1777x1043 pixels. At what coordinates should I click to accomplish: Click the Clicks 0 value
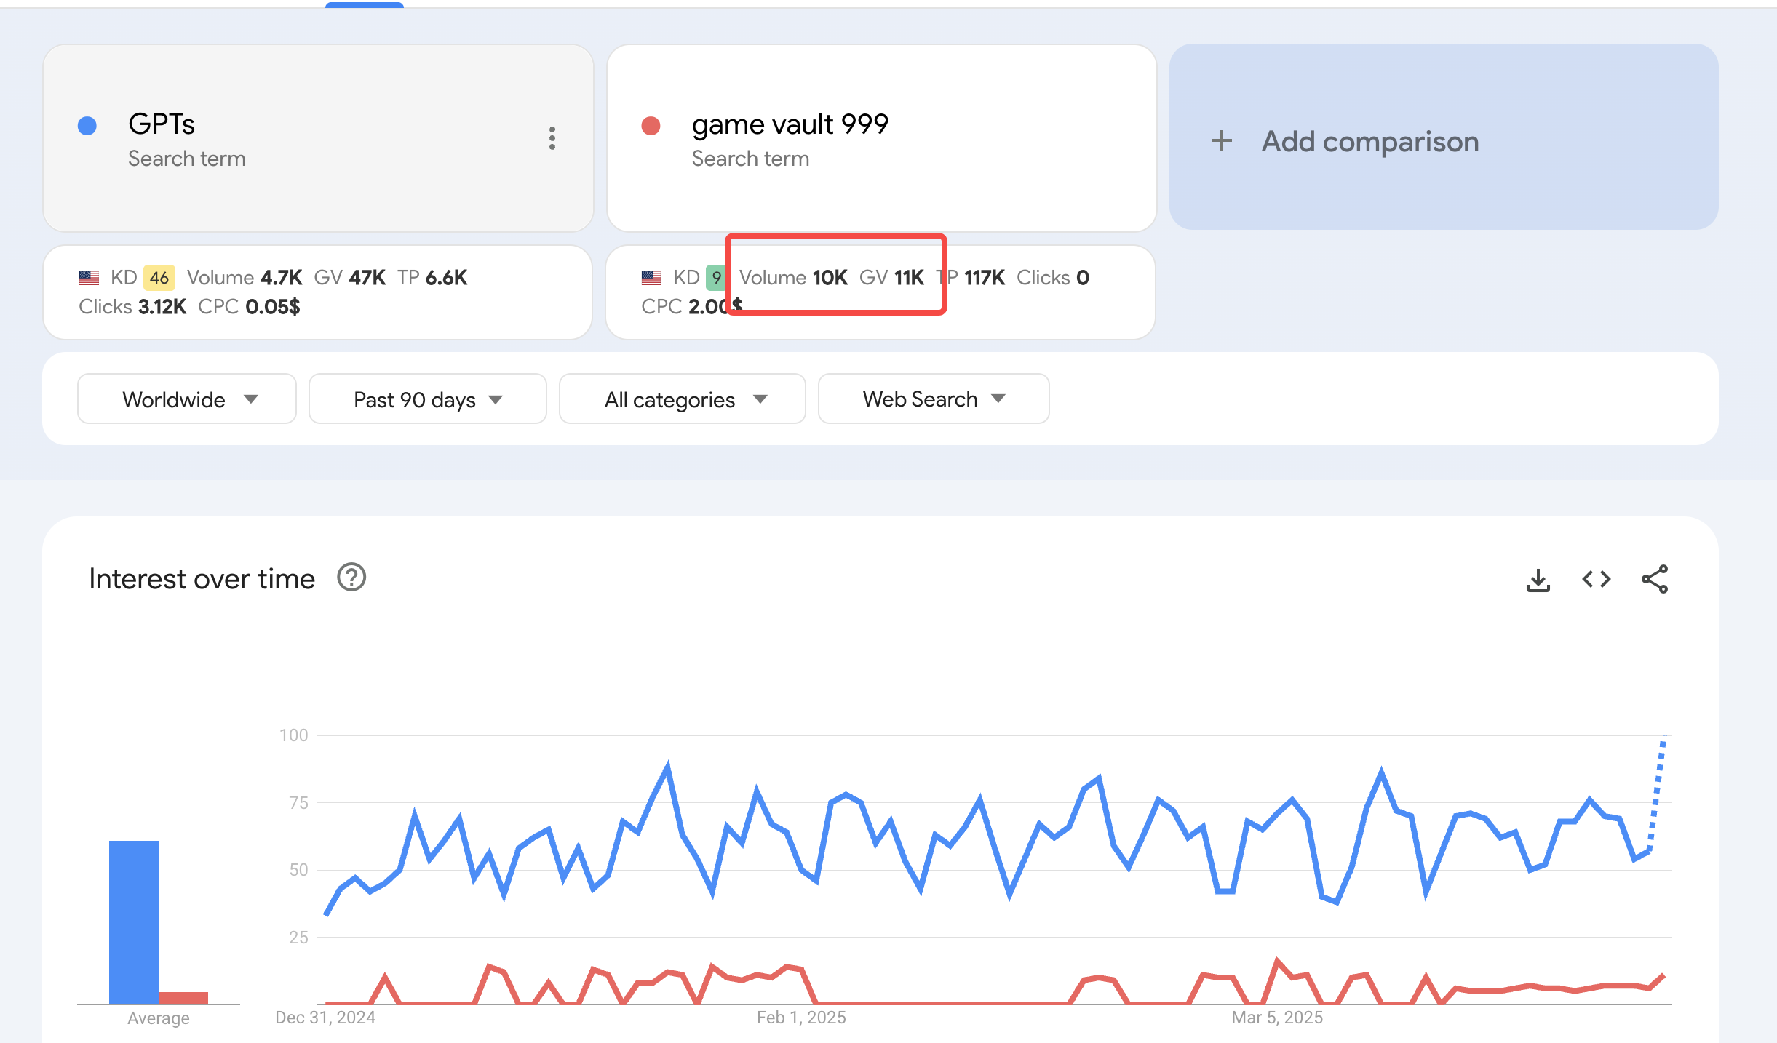[1083, 277]
